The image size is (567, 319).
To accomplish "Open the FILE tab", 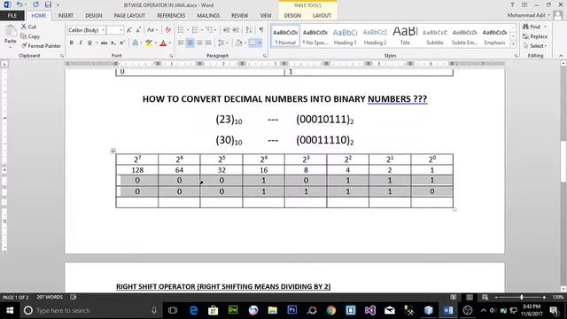I will click(x=12, y=16).
